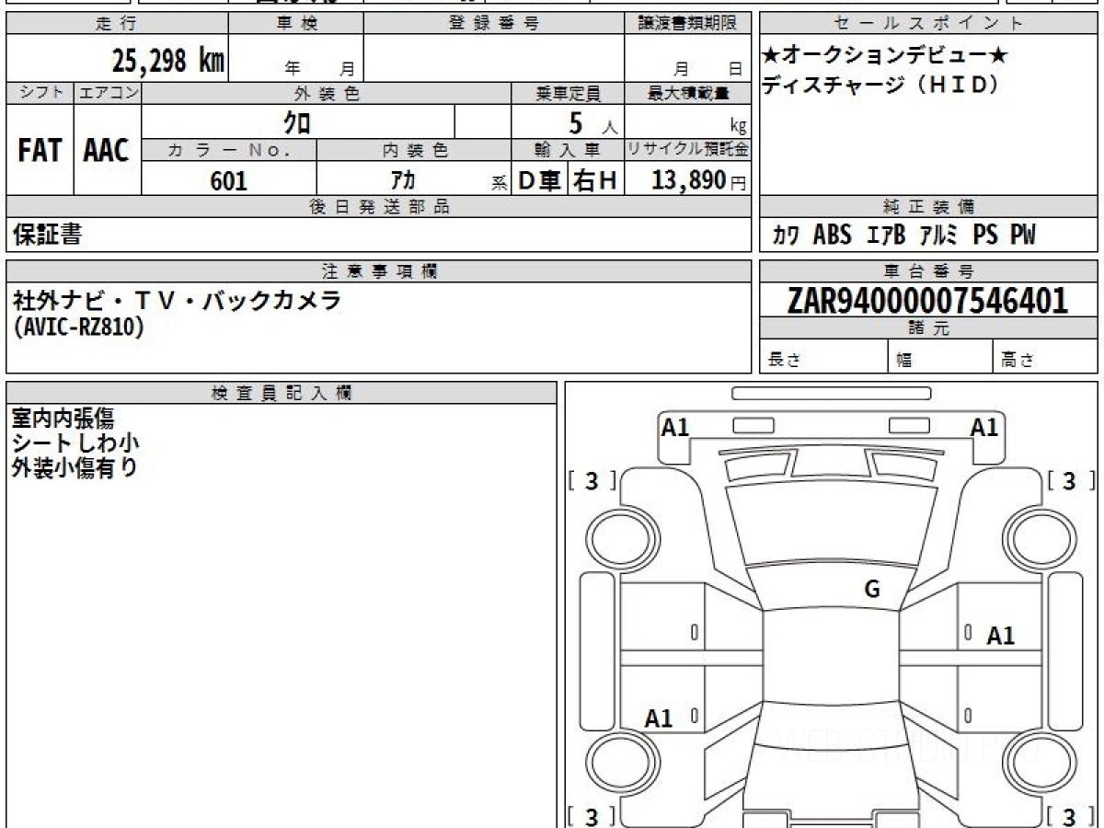Select the セールスポイント heading
The height and width of the screenshot is (828, 1104).
click(x=929, y=24)
